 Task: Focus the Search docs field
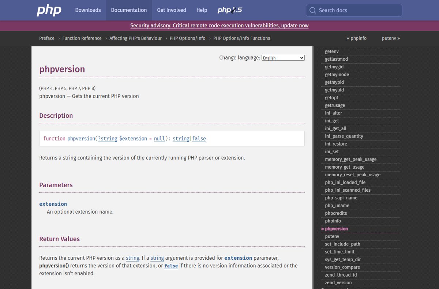354,10
